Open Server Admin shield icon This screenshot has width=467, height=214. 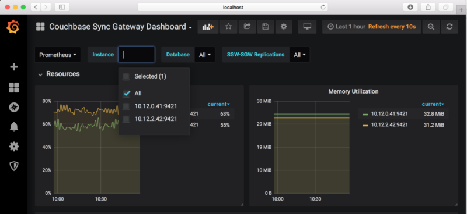[13, 166]
